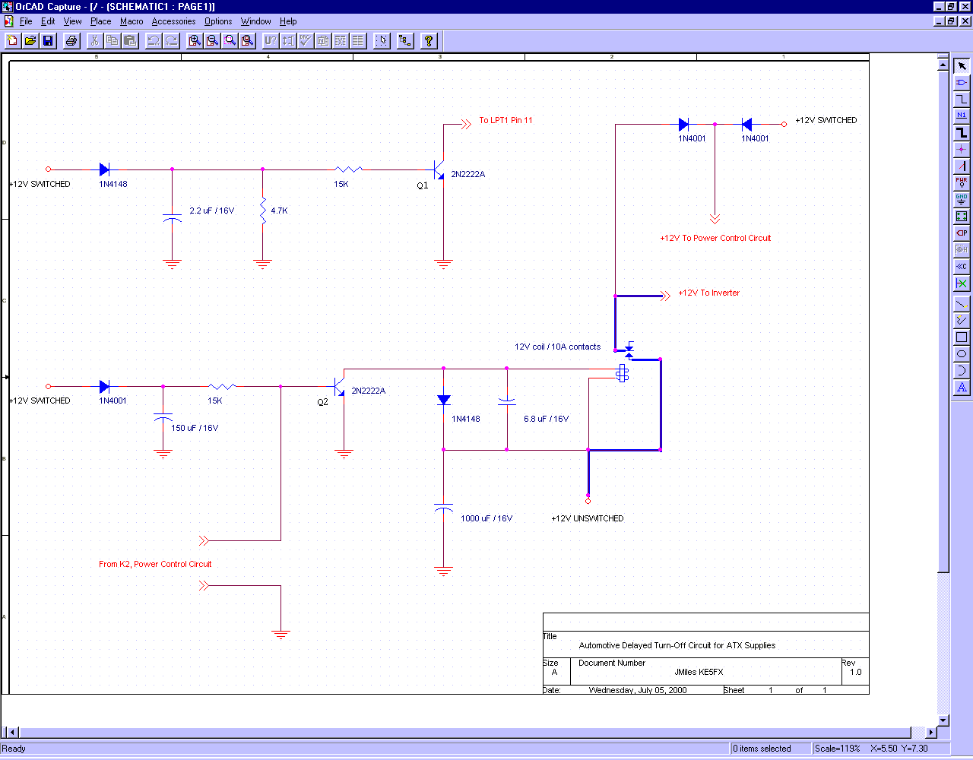Click the 'Scale=119%' status bar field
The image size is (973, 760).
837,749
